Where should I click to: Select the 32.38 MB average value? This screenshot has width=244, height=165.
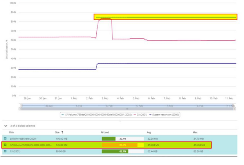(x=153, y=138)
